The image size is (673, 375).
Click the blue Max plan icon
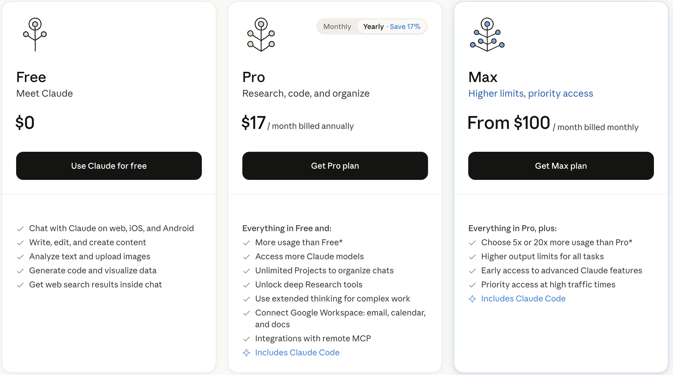[487, 34]
